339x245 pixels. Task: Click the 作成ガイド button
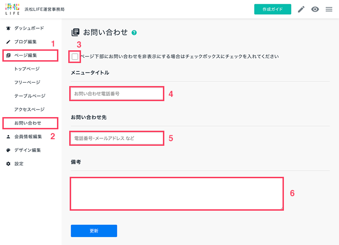pyautogui.click(x=273, y=9)
